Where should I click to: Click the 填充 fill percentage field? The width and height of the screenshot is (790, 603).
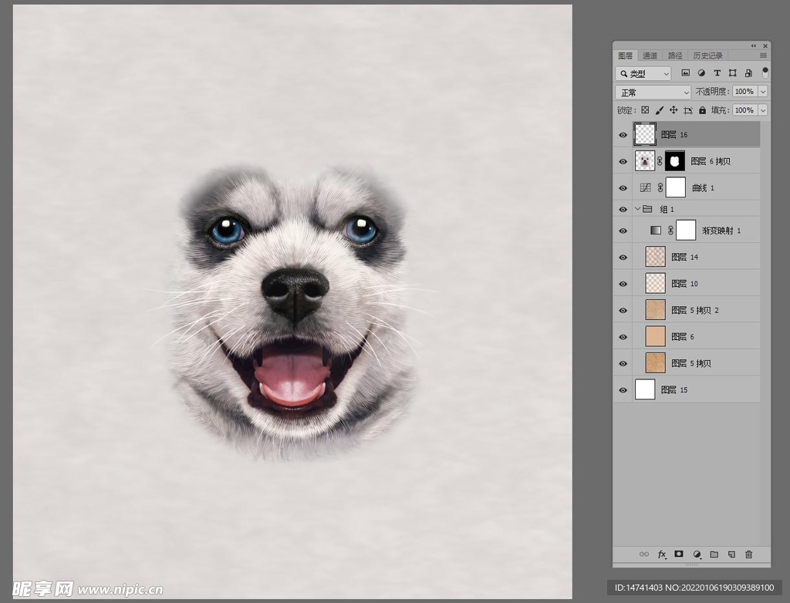[x=744, y=110]
